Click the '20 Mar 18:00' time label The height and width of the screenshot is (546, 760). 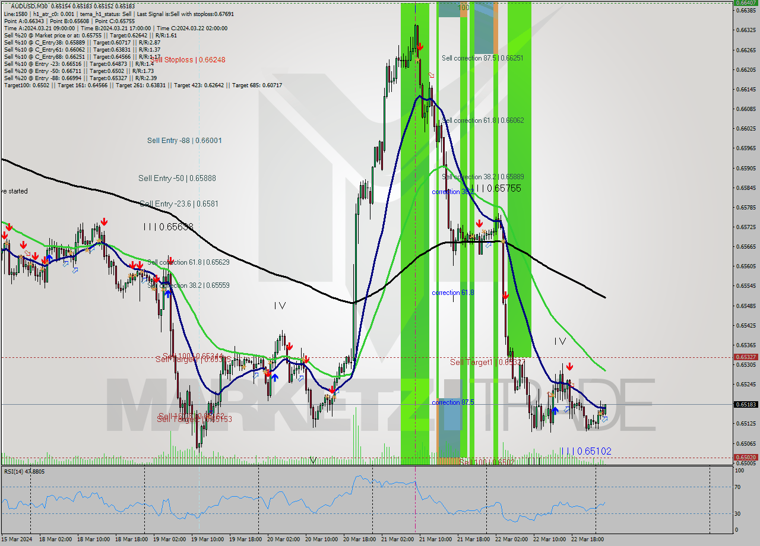point(360,539)
